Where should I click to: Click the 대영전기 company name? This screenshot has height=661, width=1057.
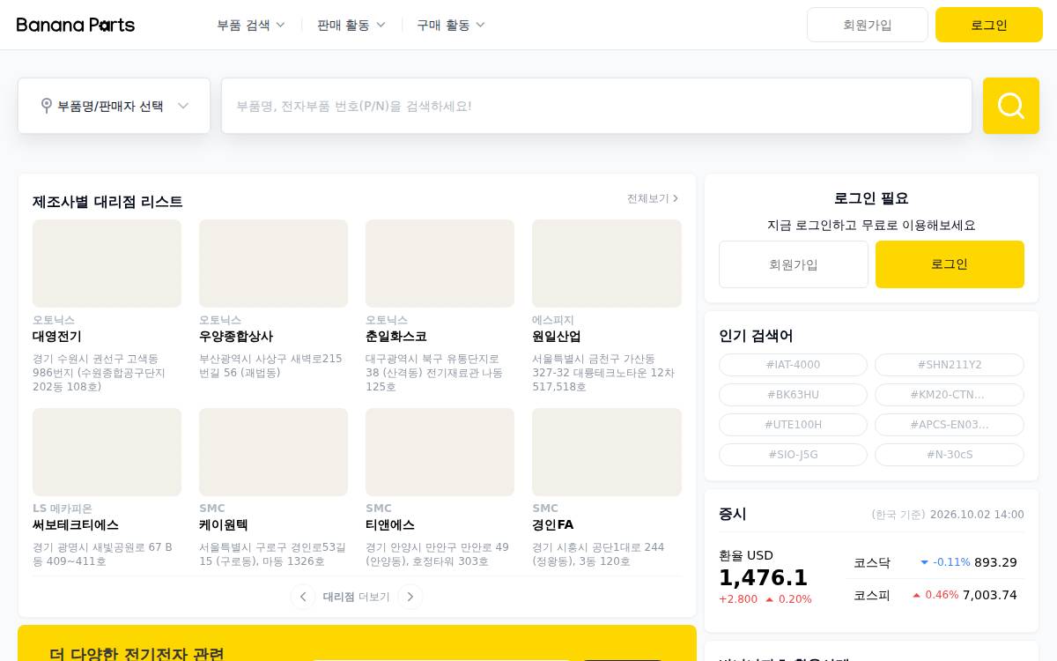[57, 336]
